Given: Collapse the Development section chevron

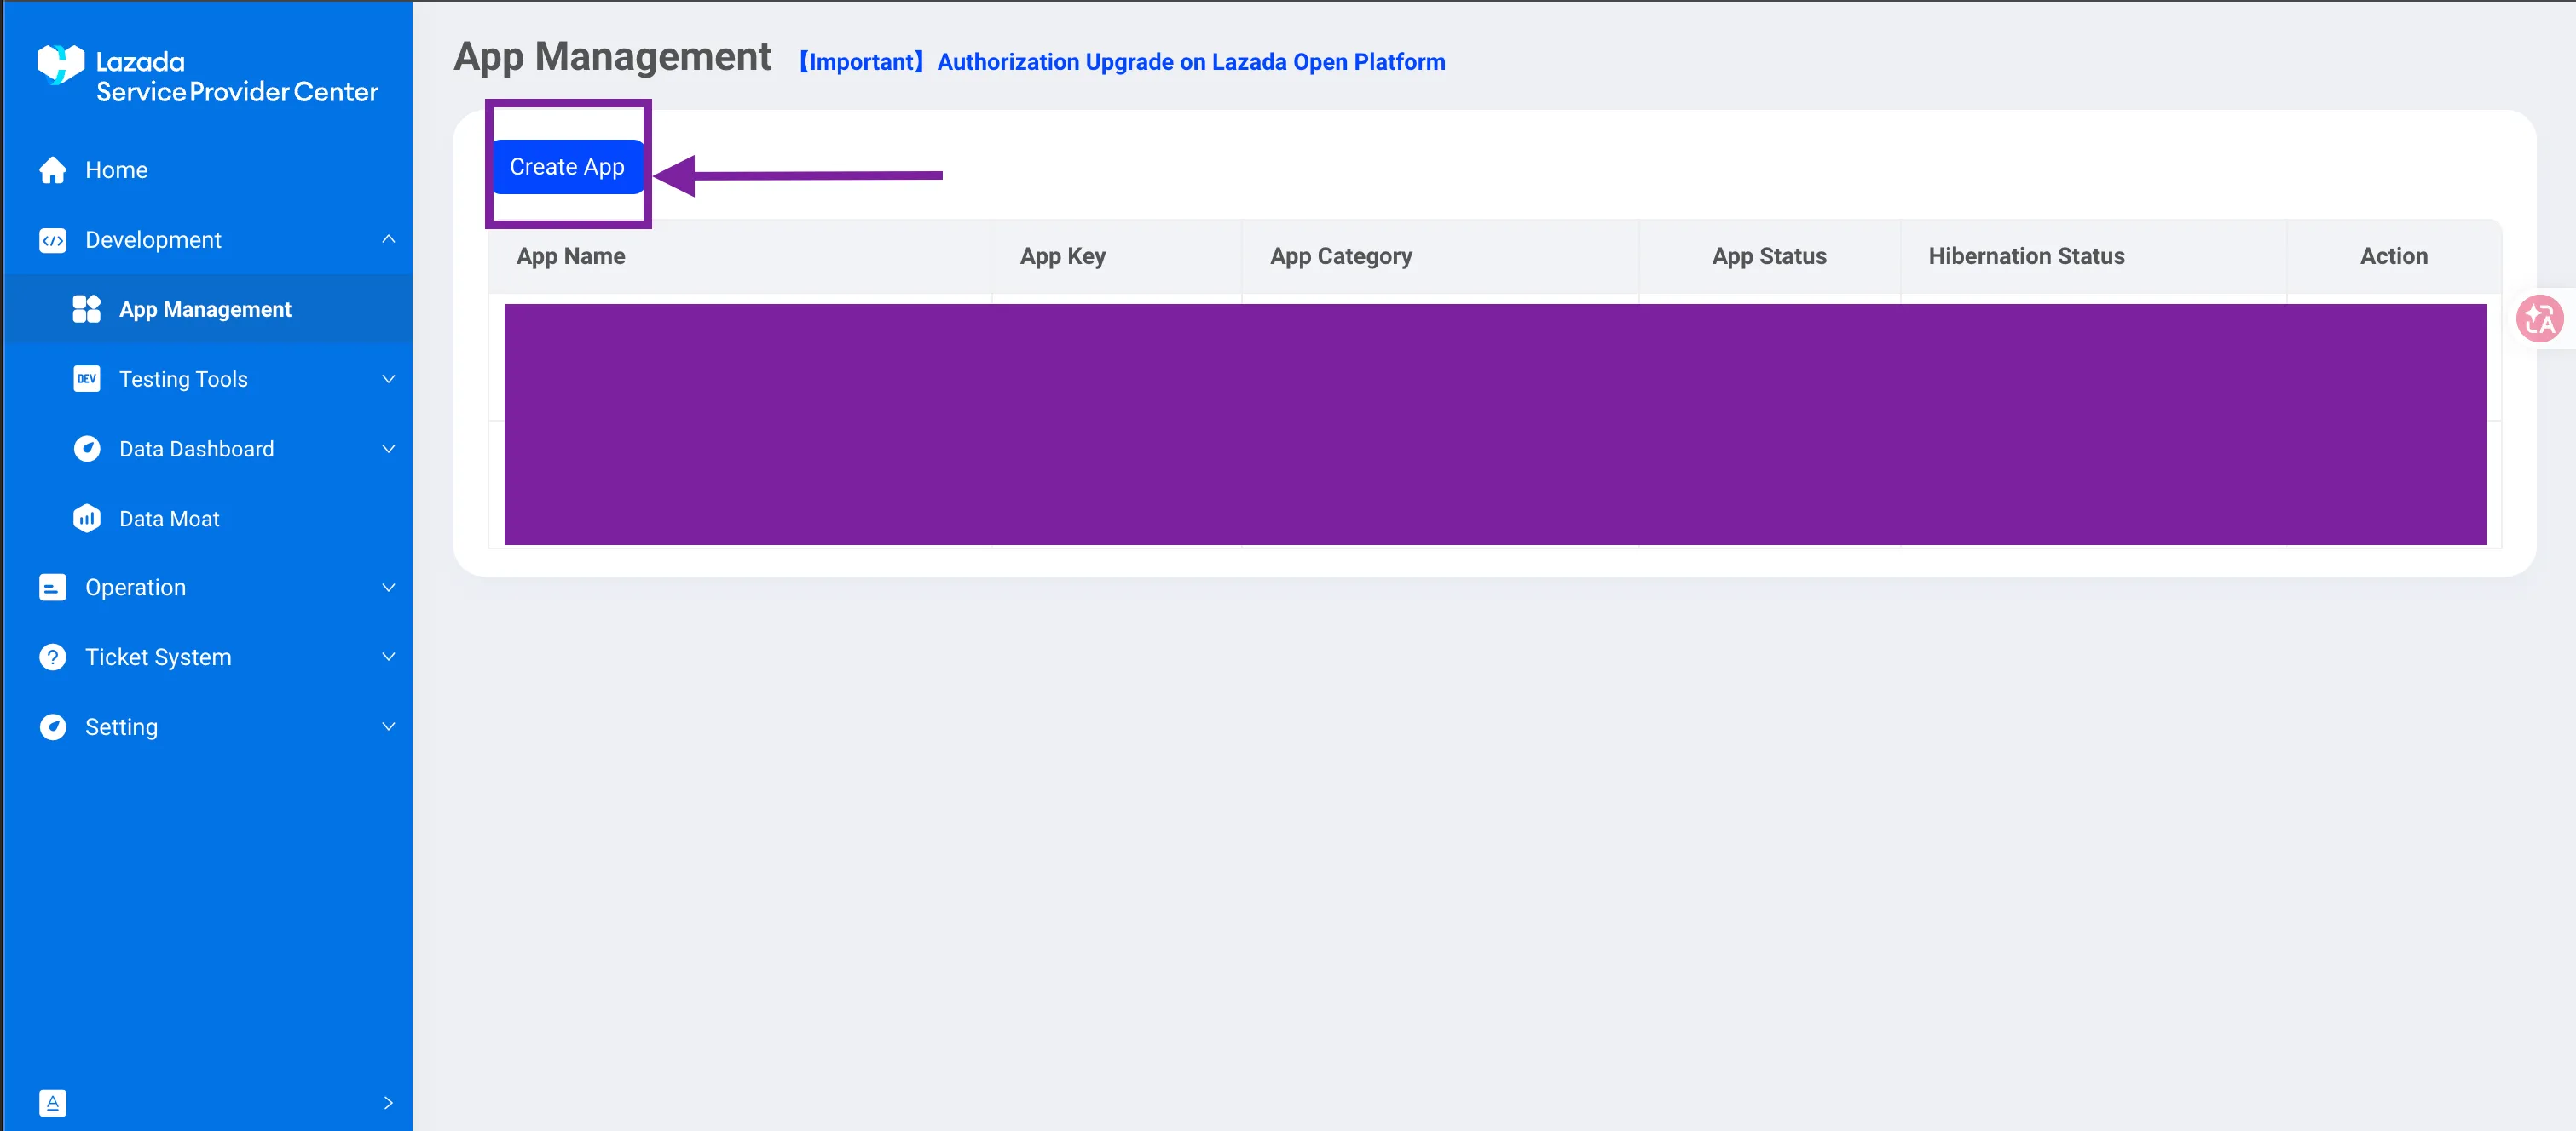Looking at the screenshot, I should tap(389, 240).
